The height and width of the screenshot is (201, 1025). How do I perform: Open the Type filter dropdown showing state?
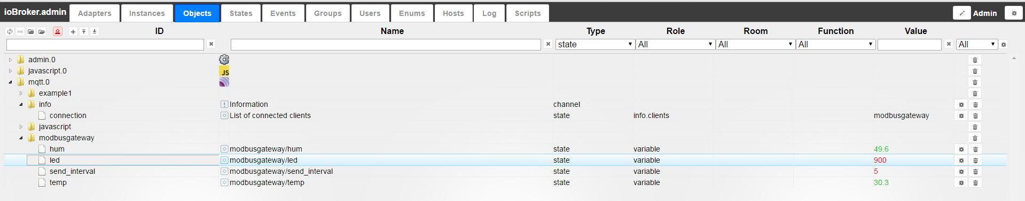[595, 44]
